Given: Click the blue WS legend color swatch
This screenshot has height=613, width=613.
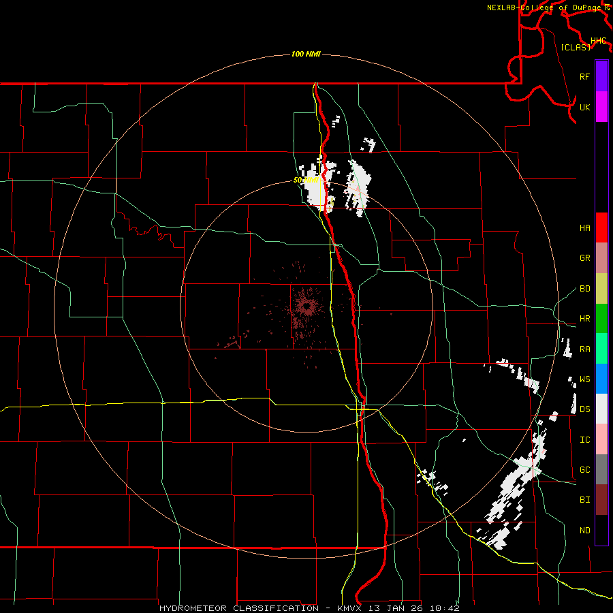Looking at the screenshot, I should 601,379.
